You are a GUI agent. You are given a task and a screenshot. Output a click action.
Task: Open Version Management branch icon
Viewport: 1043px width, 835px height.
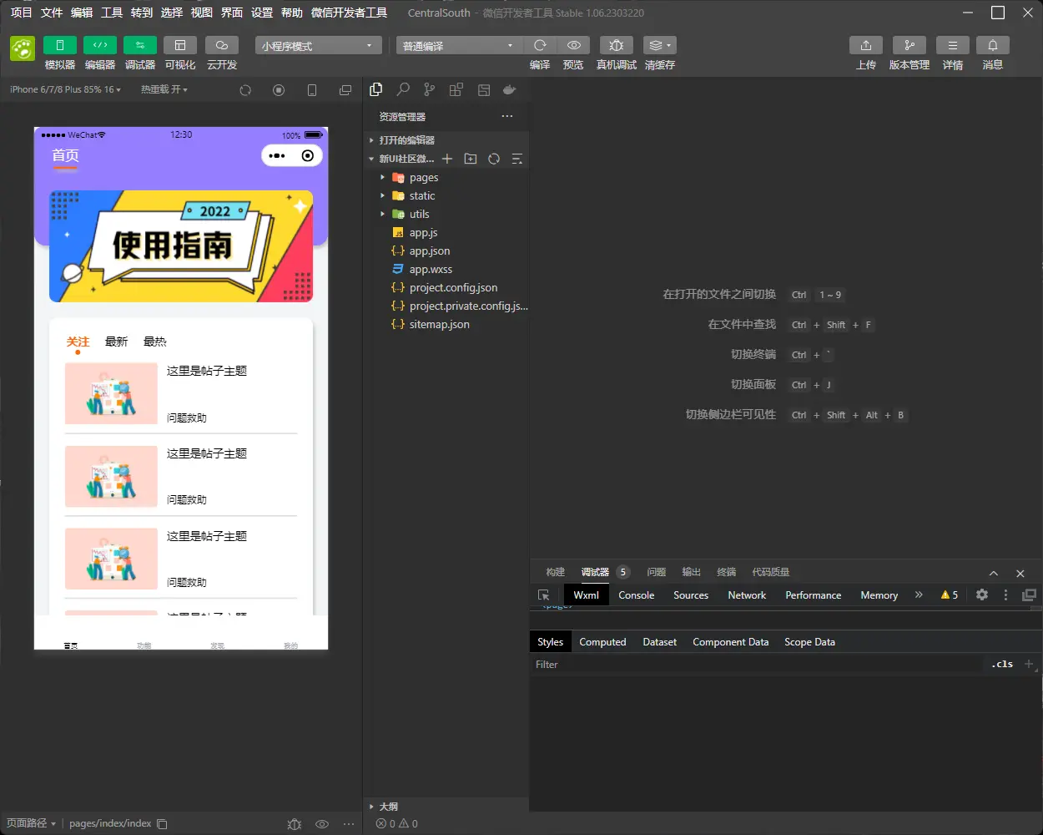coord(909,45)
